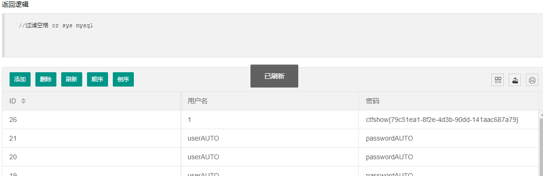Select the ID cell 20
The image size is (543, 176).
point(91,157)
